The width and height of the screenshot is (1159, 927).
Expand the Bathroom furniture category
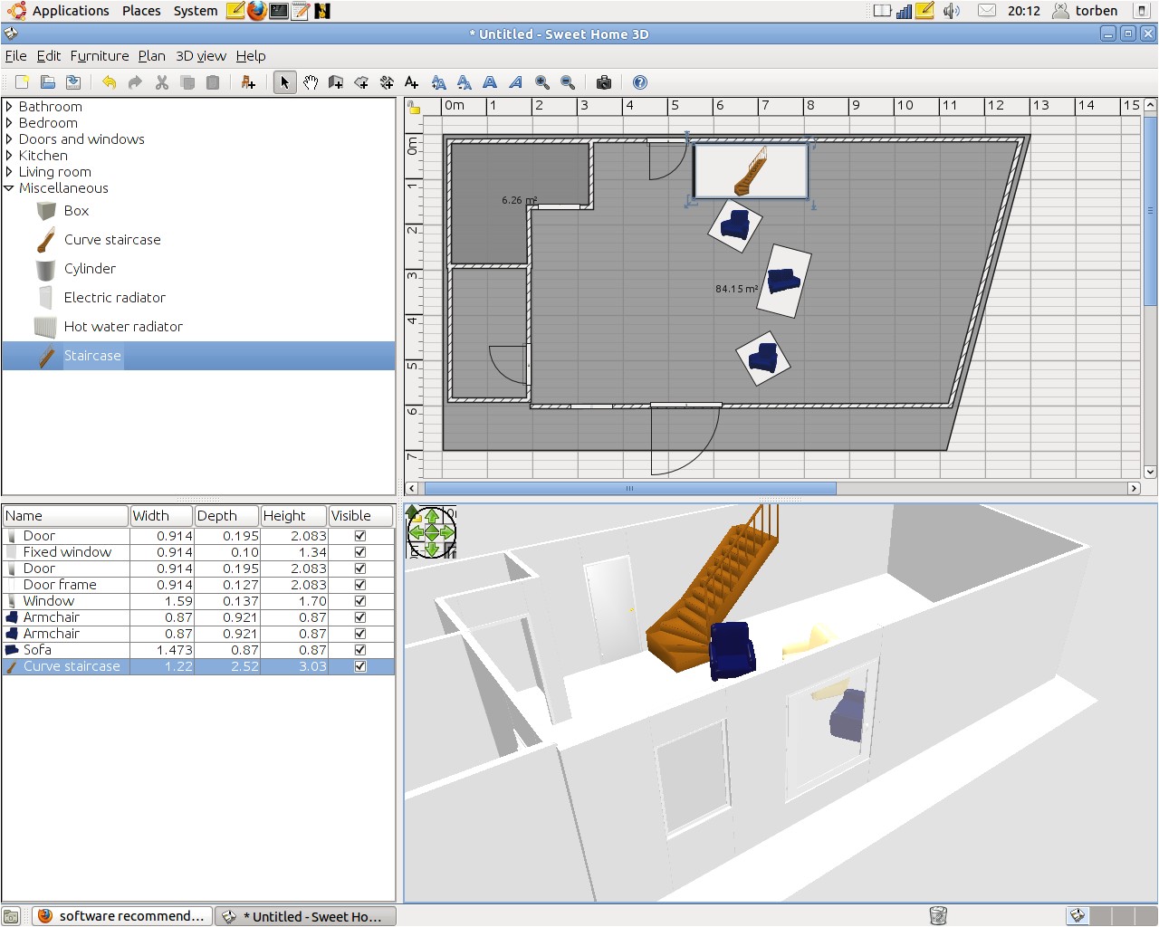pos(9,106)
